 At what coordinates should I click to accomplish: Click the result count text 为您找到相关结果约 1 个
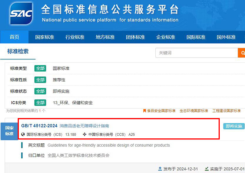[x=26, y=111]
